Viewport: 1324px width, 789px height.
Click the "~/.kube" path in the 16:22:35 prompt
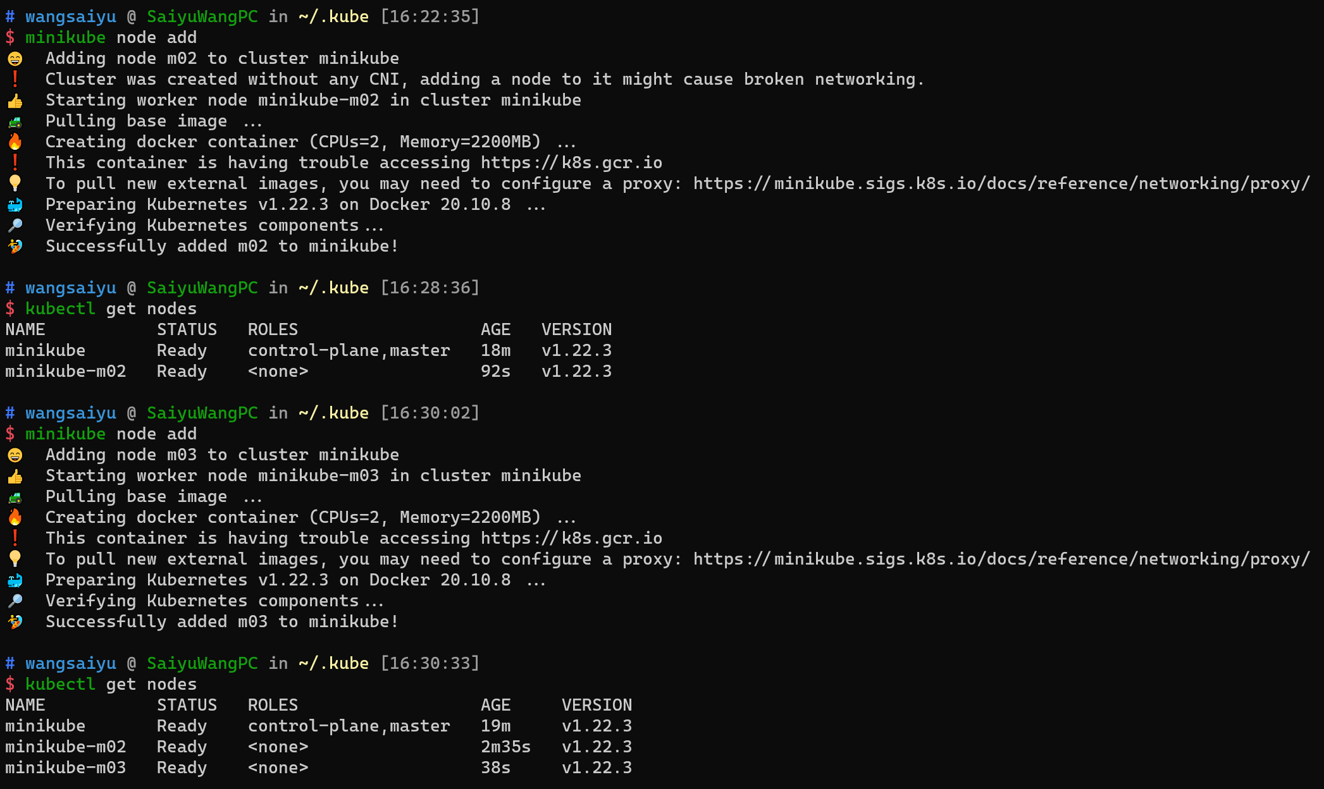click(x=333, y=17)
